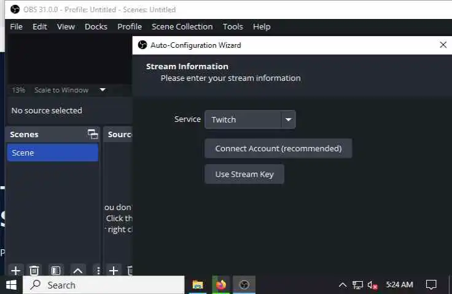Open File Explorer from taskbar
This screenshot has height=294, width=452.
point(198,285)
